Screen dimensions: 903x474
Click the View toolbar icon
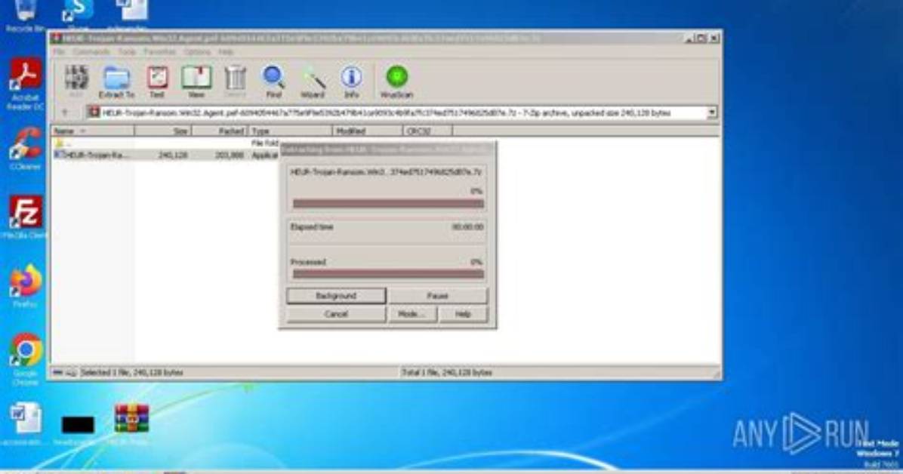coord(196,82)
